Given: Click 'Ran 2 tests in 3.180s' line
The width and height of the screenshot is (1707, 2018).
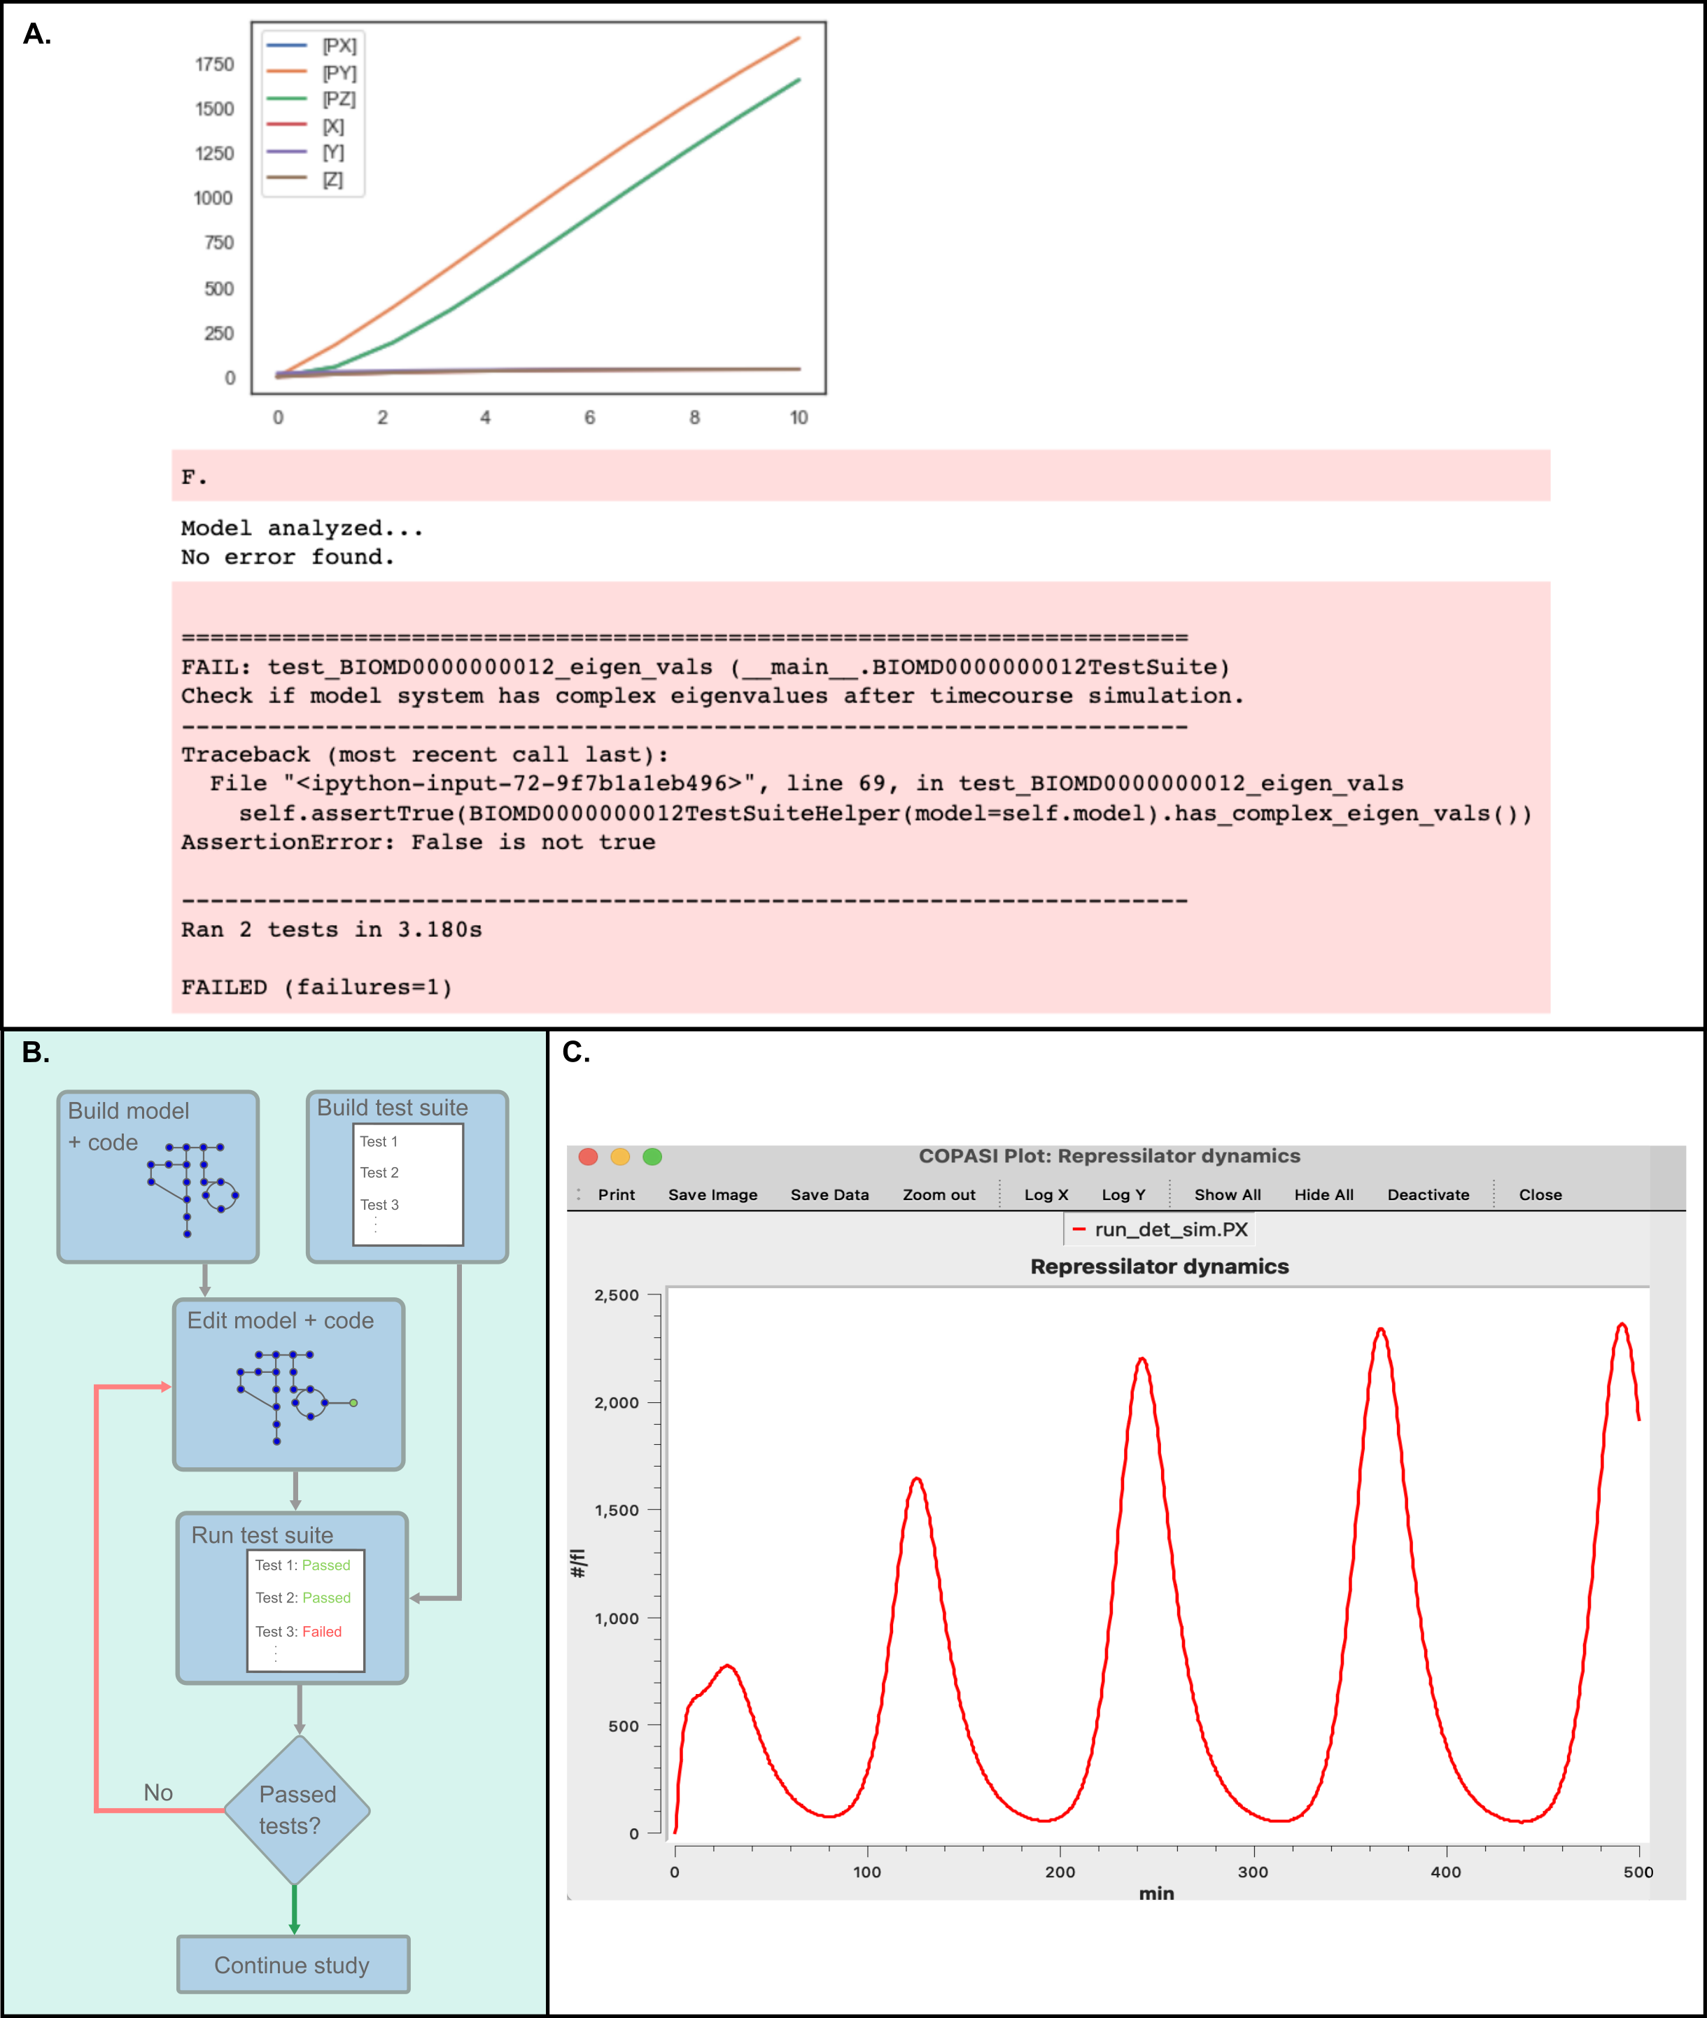Looking at the screenshot, I should pos(331,930).
